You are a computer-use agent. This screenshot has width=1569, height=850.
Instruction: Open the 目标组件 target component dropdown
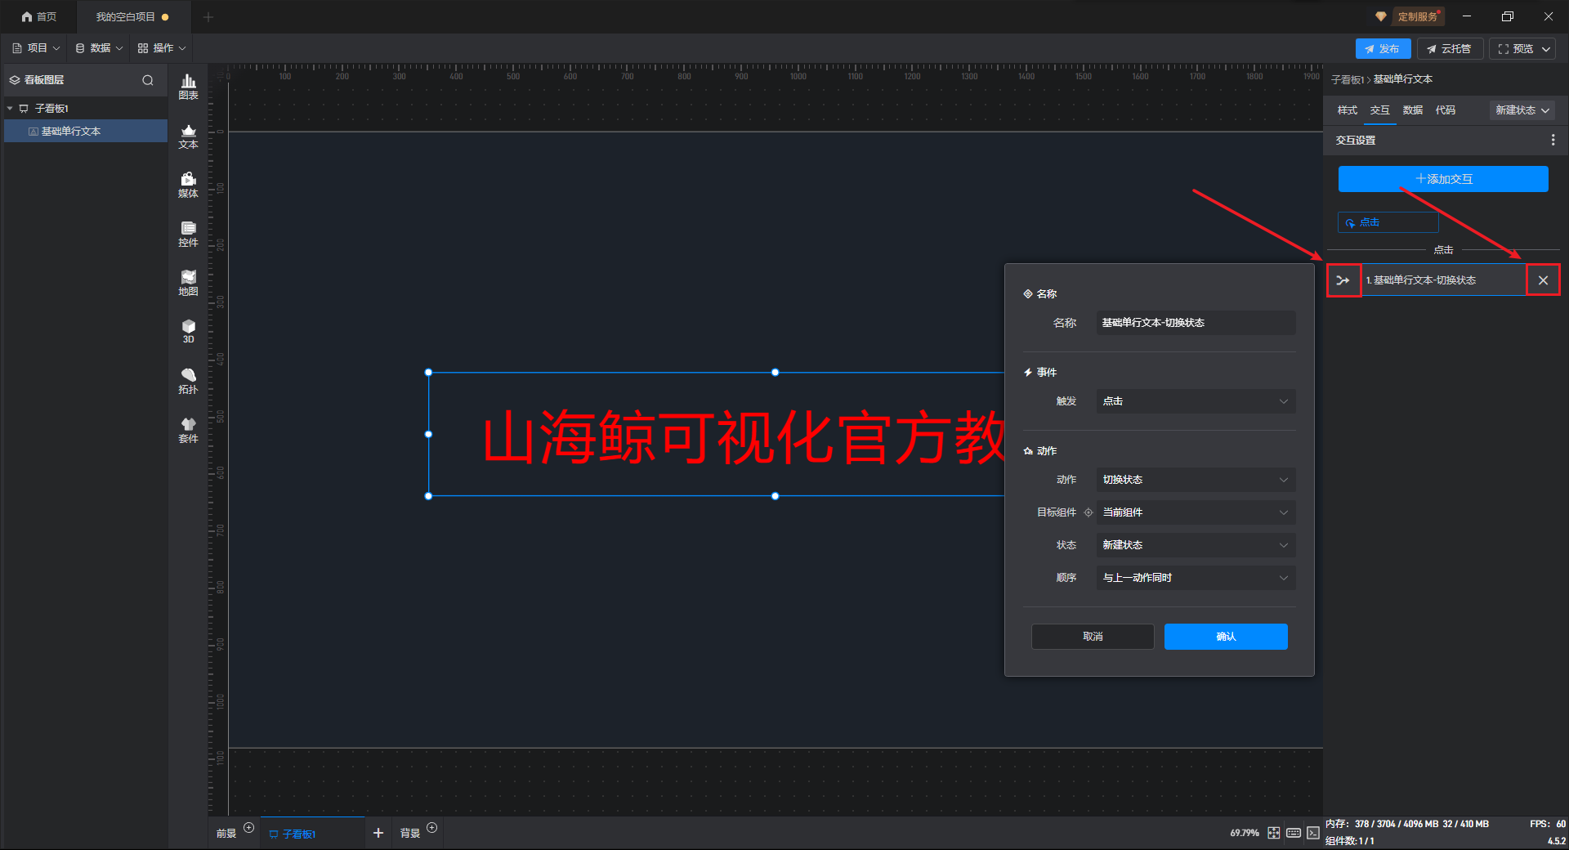1195,512
